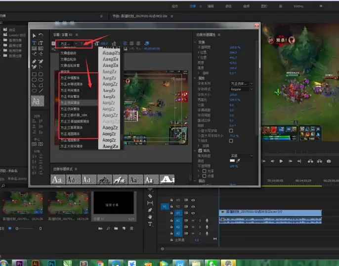Click the eyedropper next to fill color

(238, 160)
